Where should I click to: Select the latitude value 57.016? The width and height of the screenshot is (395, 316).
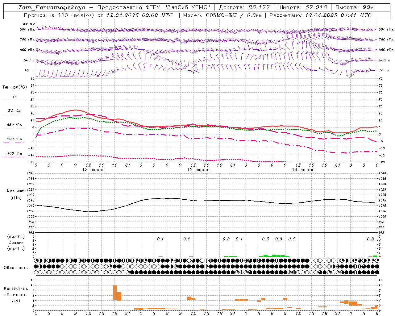pos(316,7)
